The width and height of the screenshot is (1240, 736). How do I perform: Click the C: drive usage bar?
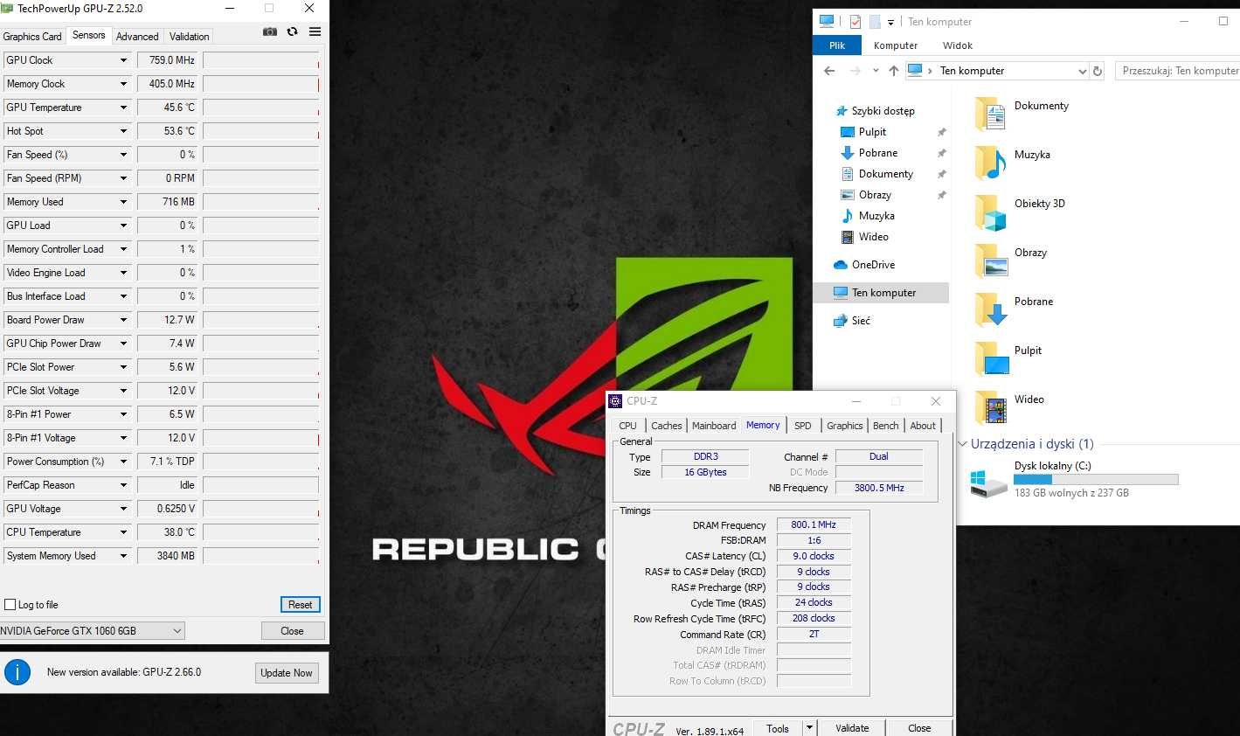point(1096,479)
